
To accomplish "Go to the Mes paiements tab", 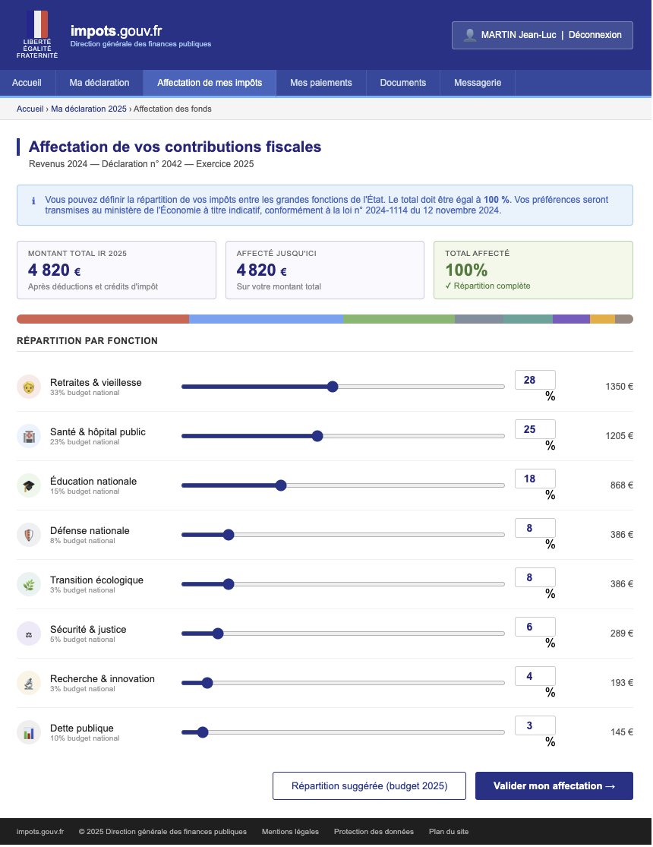I will (321, 83).
